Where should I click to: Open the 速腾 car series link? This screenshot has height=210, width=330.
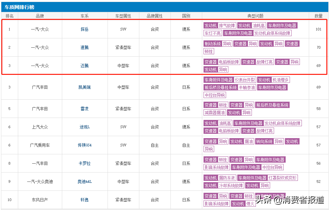pyautogui.click(x=84, y=47)
